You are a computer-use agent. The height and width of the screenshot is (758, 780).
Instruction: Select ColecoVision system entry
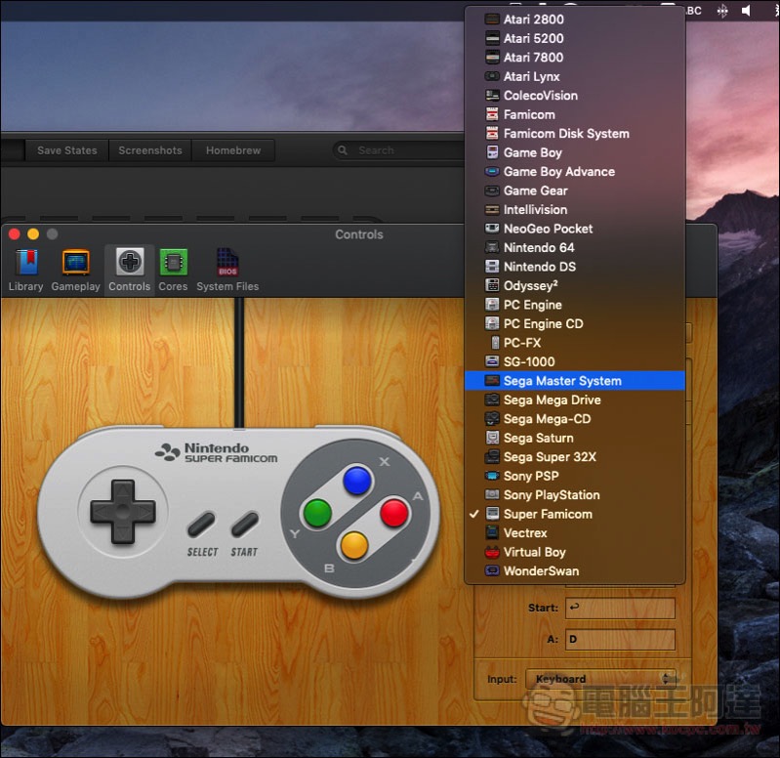pos(575,96)
